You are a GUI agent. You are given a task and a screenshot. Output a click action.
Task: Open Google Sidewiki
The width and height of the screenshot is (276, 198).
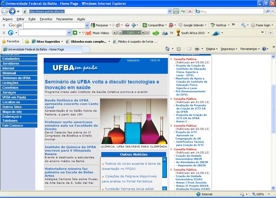(x=191, y=25)
